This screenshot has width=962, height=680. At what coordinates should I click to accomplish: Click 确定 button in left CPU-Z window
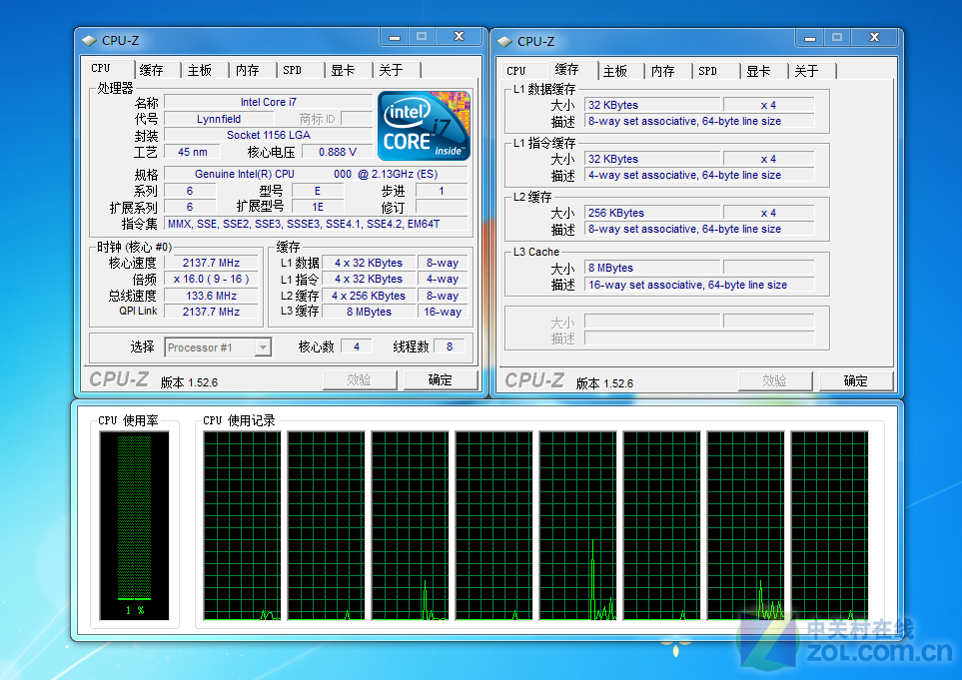(441, 380)
